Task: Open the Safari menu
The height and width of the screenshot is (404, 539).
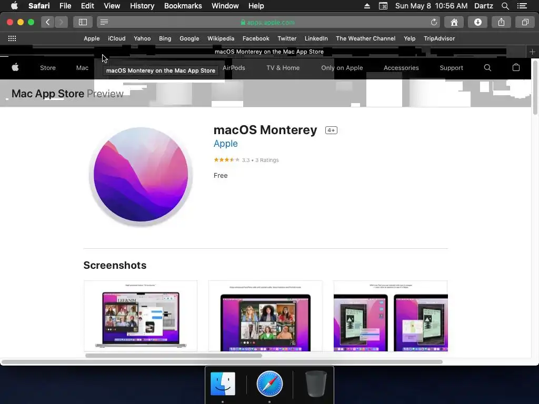Action: pos(39,6)
